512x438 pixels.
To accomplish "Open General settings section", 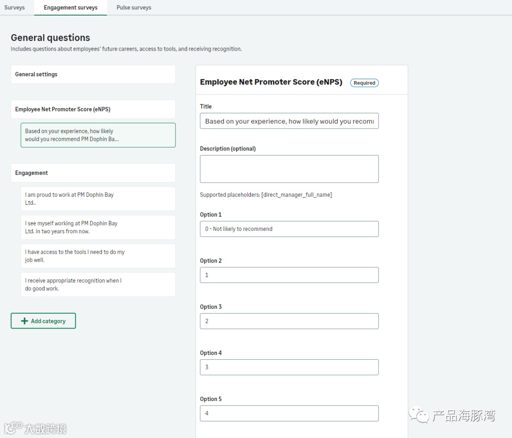I will click(93, 74).
